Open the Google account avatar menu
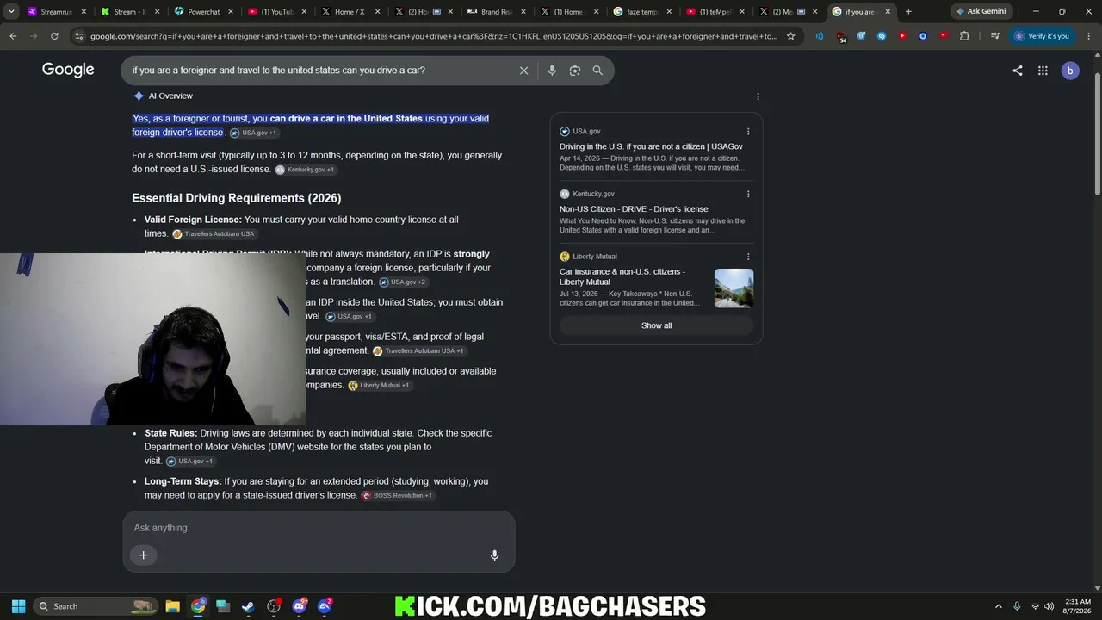This screenshot has height=620, width=1102. (x=1070, y=71)
